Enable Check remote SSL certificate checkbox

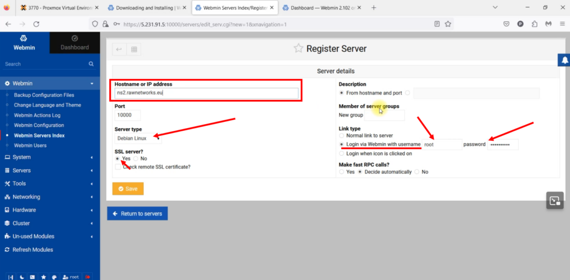118,166
